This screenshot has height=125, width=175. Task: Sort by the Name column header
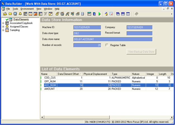tap(49, 74)
